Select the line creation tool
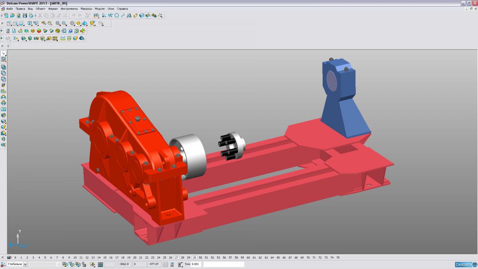Viewport: 478px width, 269px height. point(110,16)
